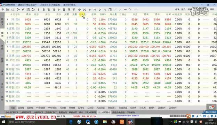Screen dimensions: 217x125
Task: Select the 15-minute chart period icon
Action: coord(54,9)
